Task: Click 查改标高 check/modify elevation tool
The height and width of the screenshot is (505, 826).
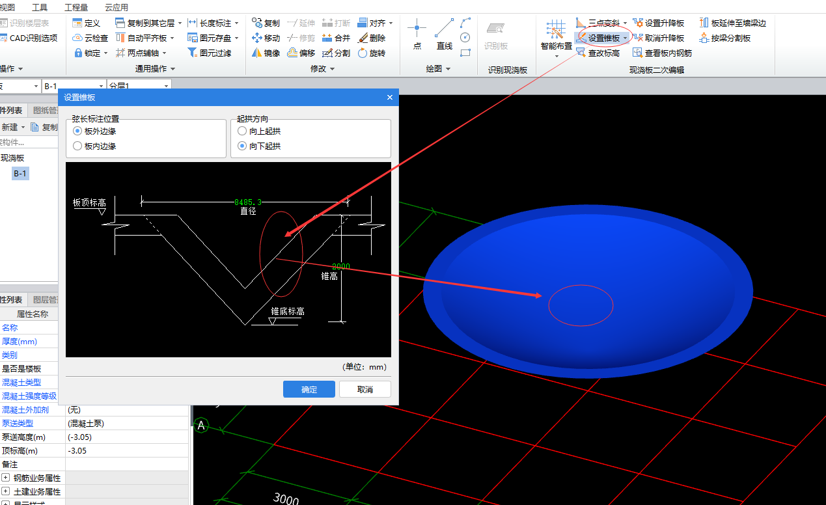Action: [x=598, y=53]
